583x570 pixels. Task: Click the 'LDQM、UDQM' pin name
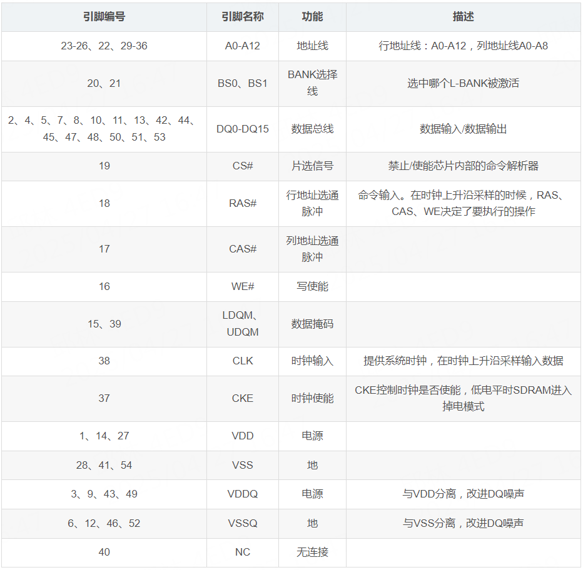[x=243, y=324]
